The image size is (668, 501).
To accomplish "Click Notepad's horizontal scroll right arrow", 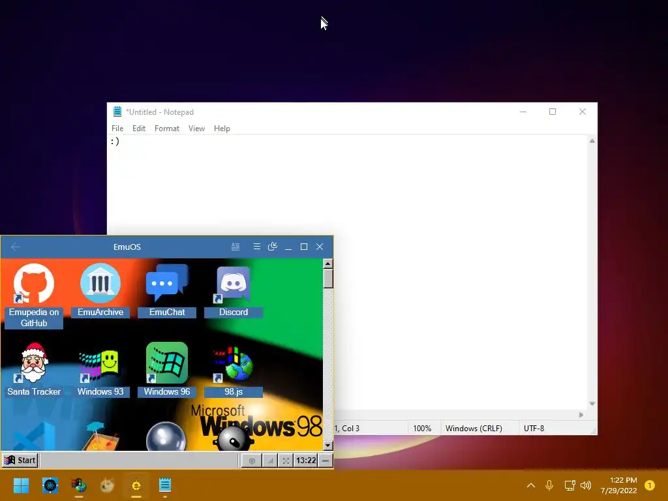I will click(x=581, y=414).
